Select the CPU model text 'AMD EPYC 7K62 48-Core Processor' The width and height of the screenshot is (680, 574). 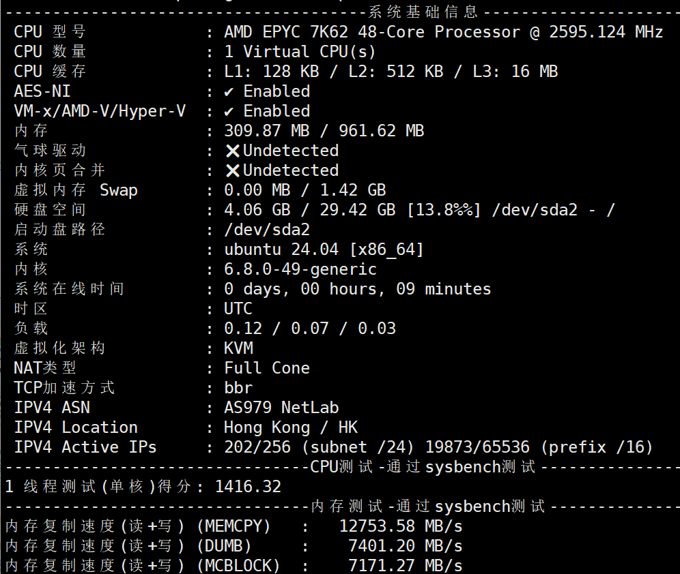click(372, 32)
